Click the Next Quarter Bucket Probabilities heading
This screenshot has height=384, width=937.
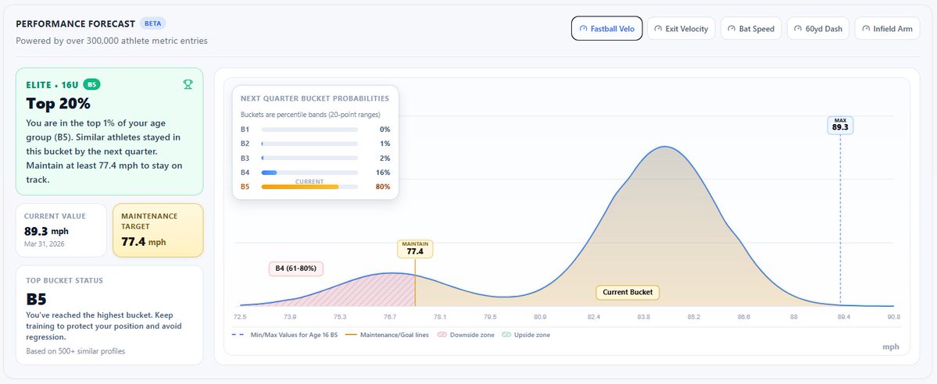315,98
